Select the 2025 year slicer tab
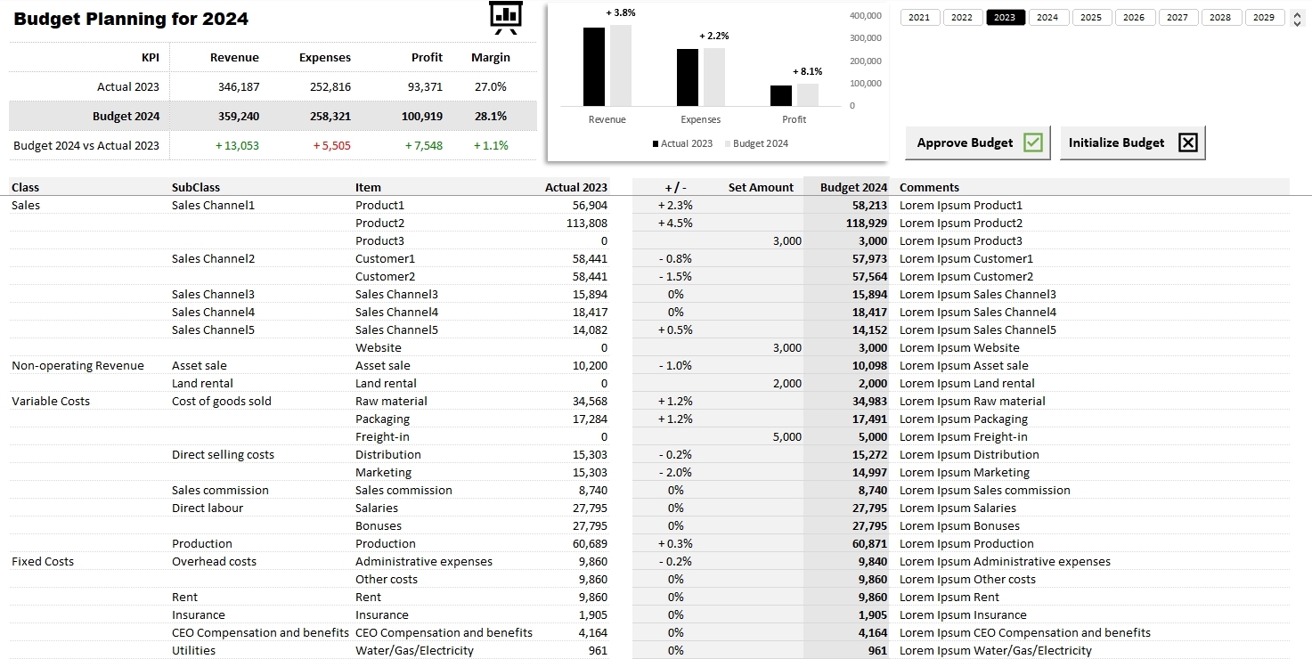This screenshot has width=1312, height=659. coord(1091,17)
